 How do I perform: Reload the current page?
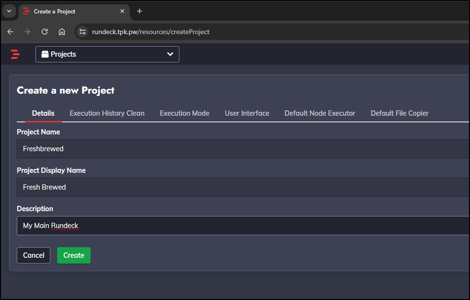[45, 32]
